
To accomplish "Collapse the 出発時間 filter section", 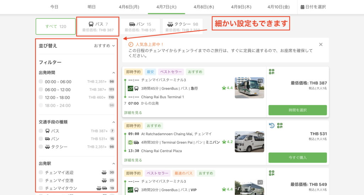I will (113, 73).
